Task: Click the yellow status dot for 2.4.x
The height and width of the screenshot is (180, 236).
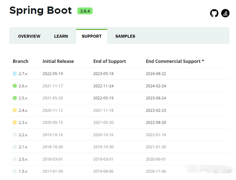Action: [x=15, y=110]
